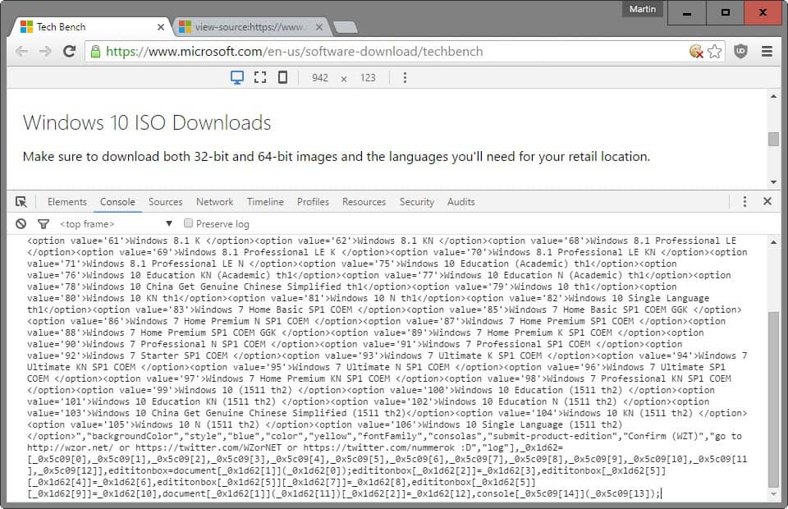Bookmark this page with the star icon

point(715,50)
